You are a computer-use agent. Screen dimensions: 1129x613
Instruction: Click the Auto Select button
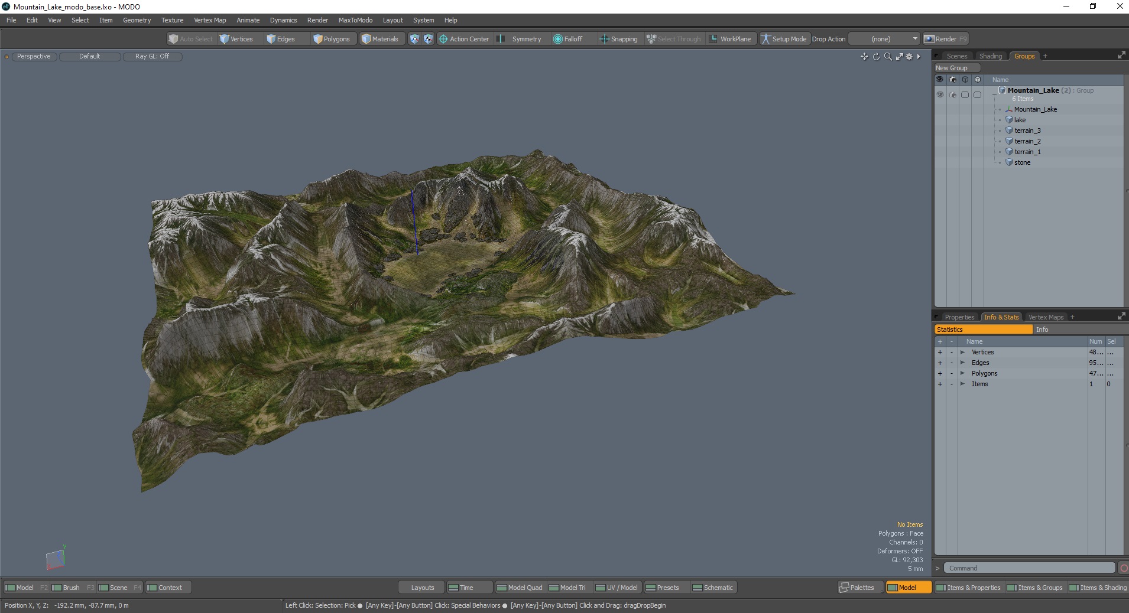190,39
